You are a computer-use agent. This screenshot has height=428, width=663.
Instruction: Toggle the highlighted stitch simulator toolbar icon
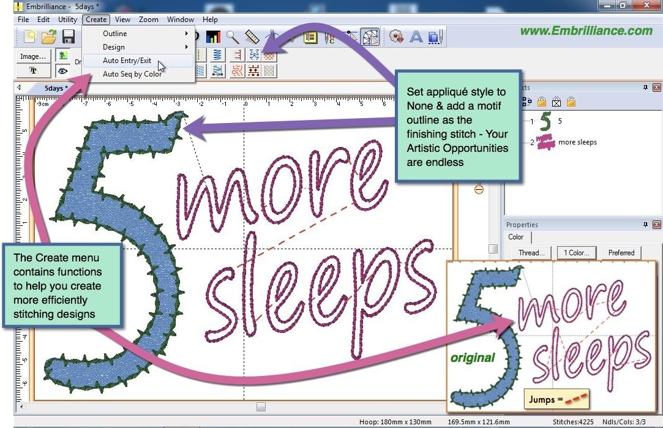tap(370, 37)
